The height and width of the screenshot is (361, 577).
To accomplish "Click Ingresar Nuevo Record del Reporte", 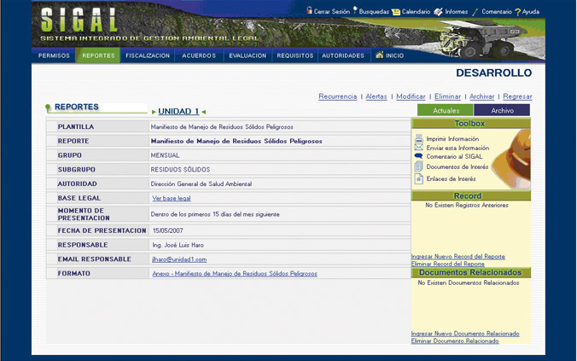I will 458,256.
